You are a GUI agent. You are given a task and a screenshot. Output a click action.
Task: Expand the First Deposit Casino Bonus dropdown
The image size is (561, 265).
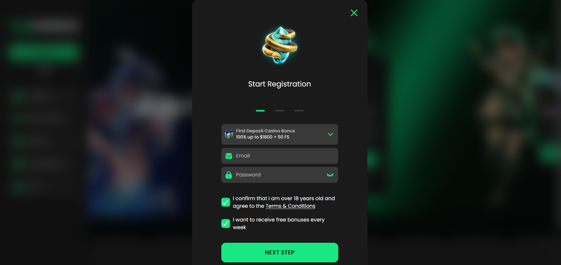point(280,134)
